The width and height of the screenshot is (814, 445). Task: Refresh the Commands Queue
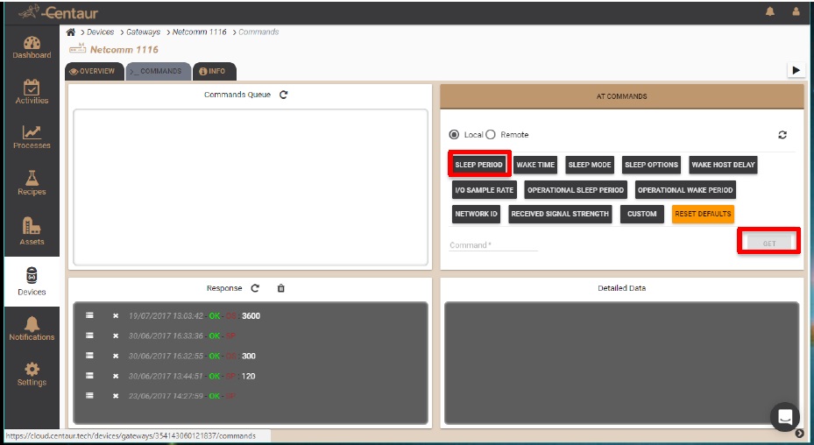point(284,95)
